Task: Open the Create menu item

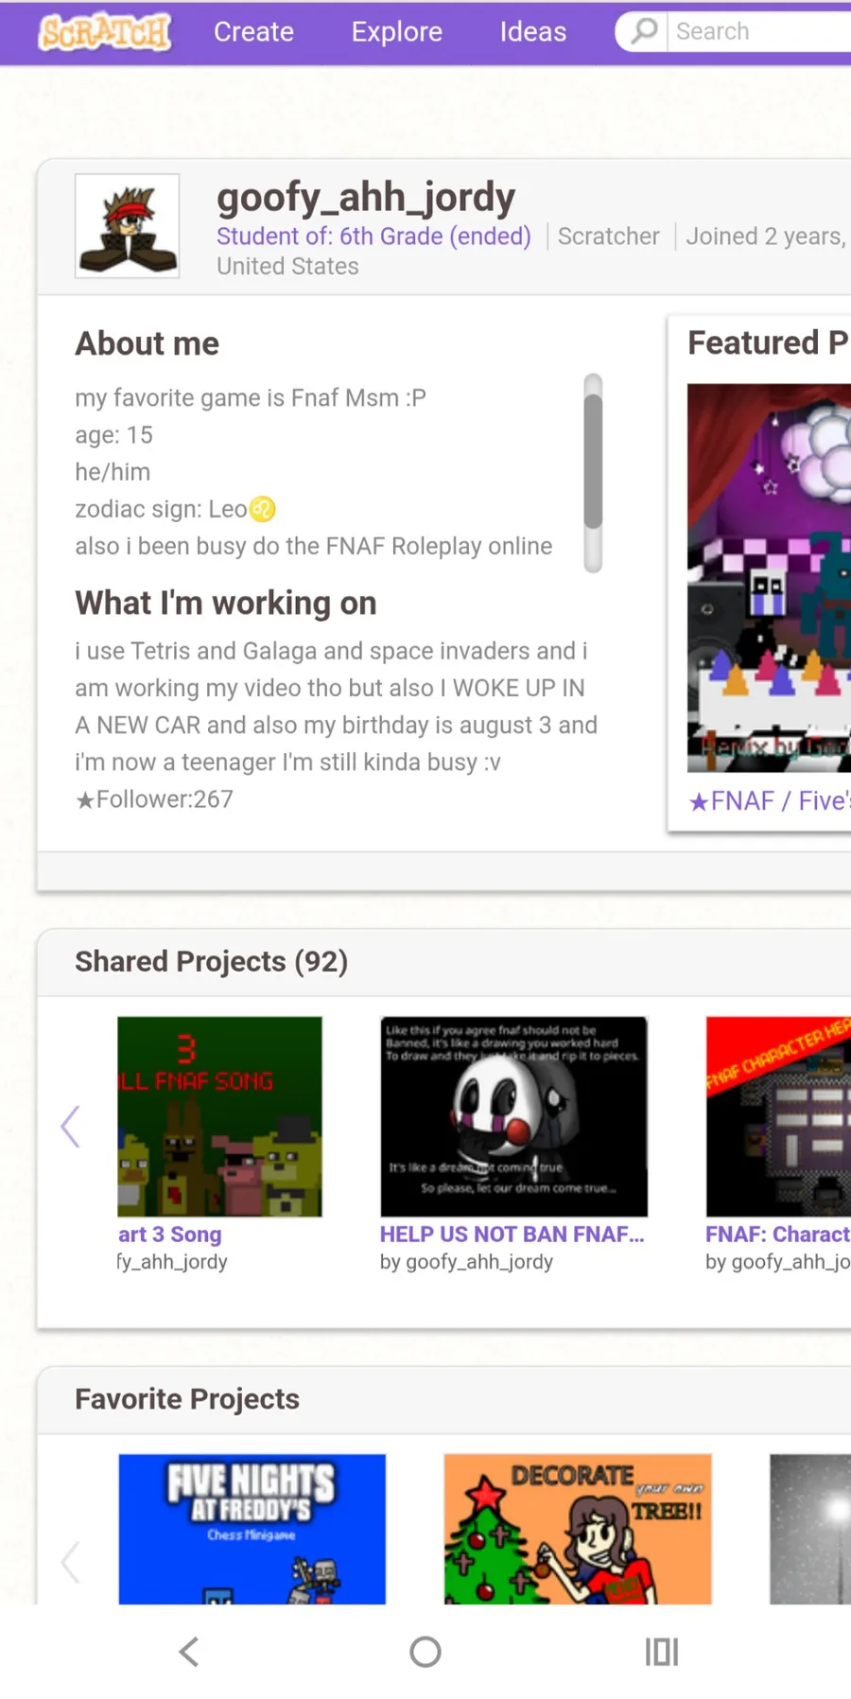Action: [253, 32]
